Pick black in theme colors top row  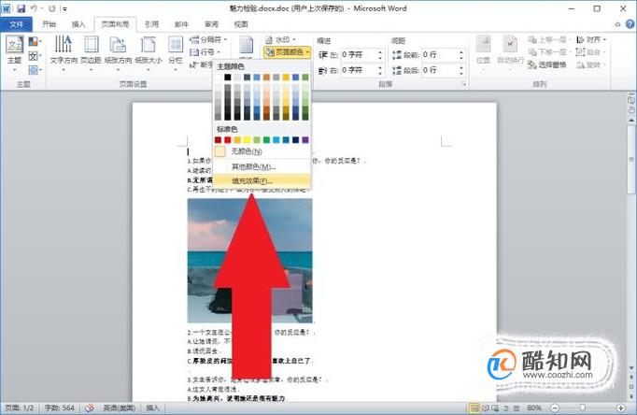pos(228,78)
